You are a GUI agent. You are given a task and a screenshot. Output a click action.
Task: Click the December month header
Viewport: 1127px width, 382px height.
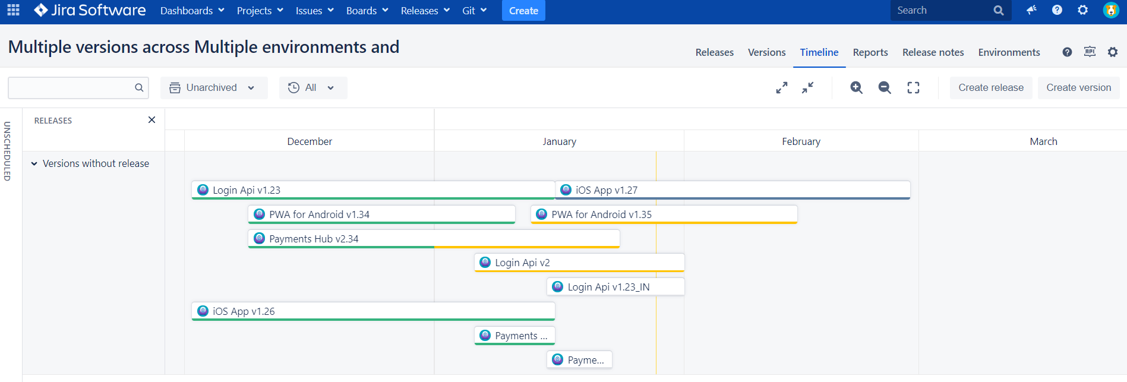point(310,141)
